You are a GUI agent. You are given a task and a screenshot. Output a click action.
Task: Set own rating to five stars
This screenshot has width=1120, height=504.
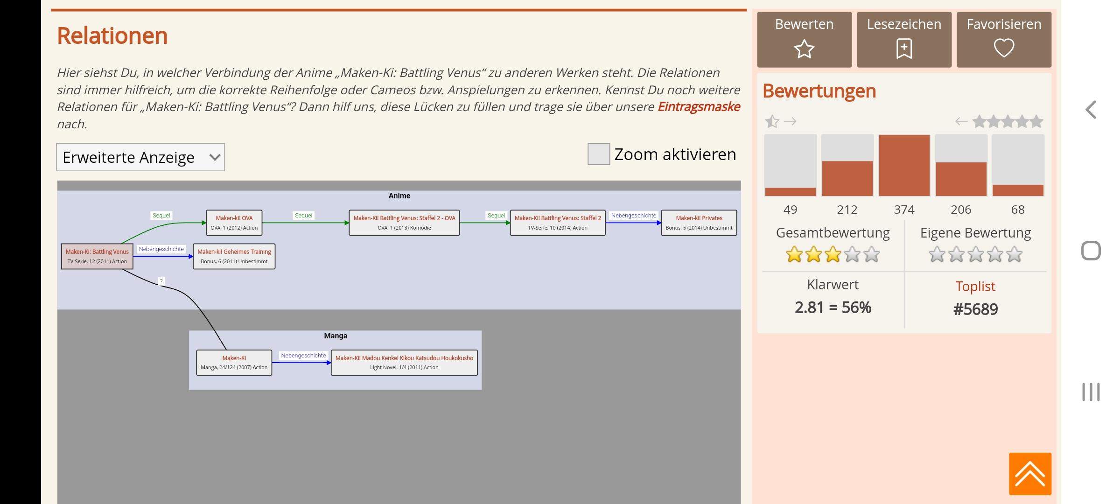tap(1014, 255)
